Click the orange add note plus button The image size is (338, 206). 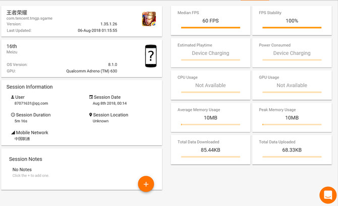(x=146, y=184)
